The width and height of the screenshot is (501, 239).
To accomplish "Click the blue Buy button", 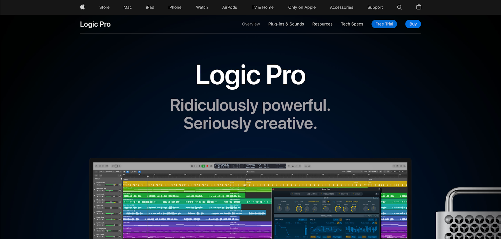I will pyautogui.click(x=413, y=24).
